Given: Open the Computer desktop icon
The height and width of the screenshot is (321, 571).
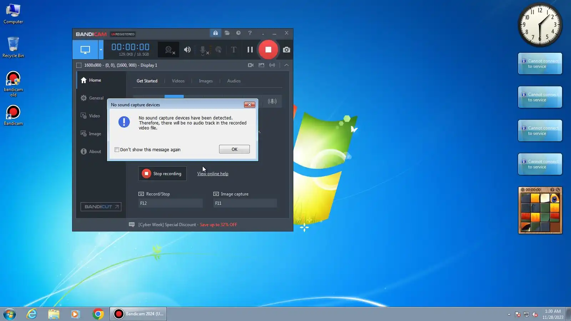Looking at the screenshot, I should pyautogui.click(x=13, y=14).
